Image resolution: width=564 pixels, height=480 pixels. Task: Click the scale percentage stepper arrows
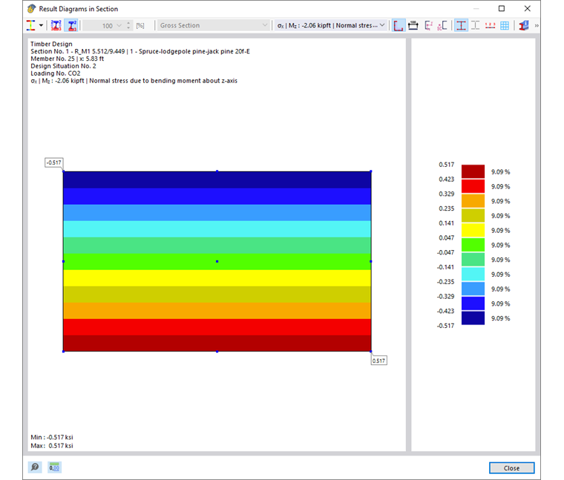[x=128, y=25]
